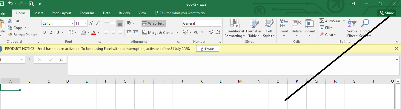Click the Increase Decimal icon
401x109 pixels.
[211, 32]
